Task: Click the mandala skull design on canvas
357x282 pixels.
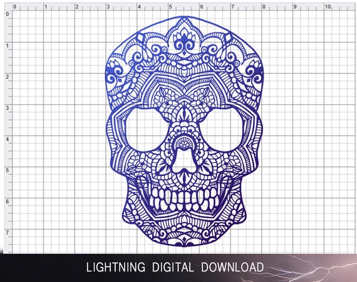Action: tap(184, 132)
